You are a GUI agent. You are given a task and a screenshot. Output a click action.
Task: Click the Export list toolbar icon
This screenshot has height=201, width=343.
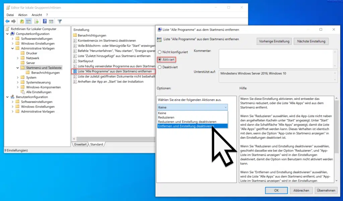click(36, 21)
